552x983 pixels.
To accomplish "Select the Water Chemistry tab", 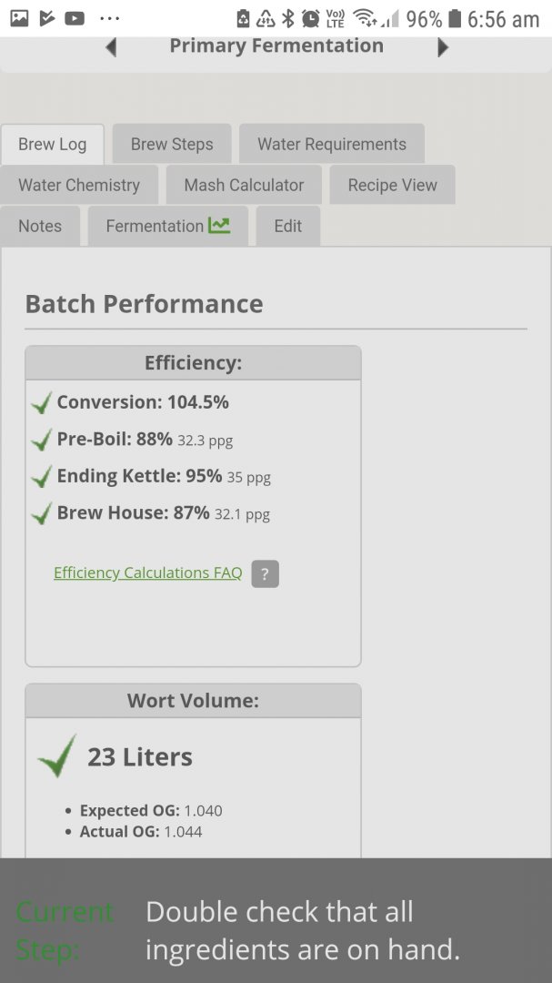I will tap(79, 185).
